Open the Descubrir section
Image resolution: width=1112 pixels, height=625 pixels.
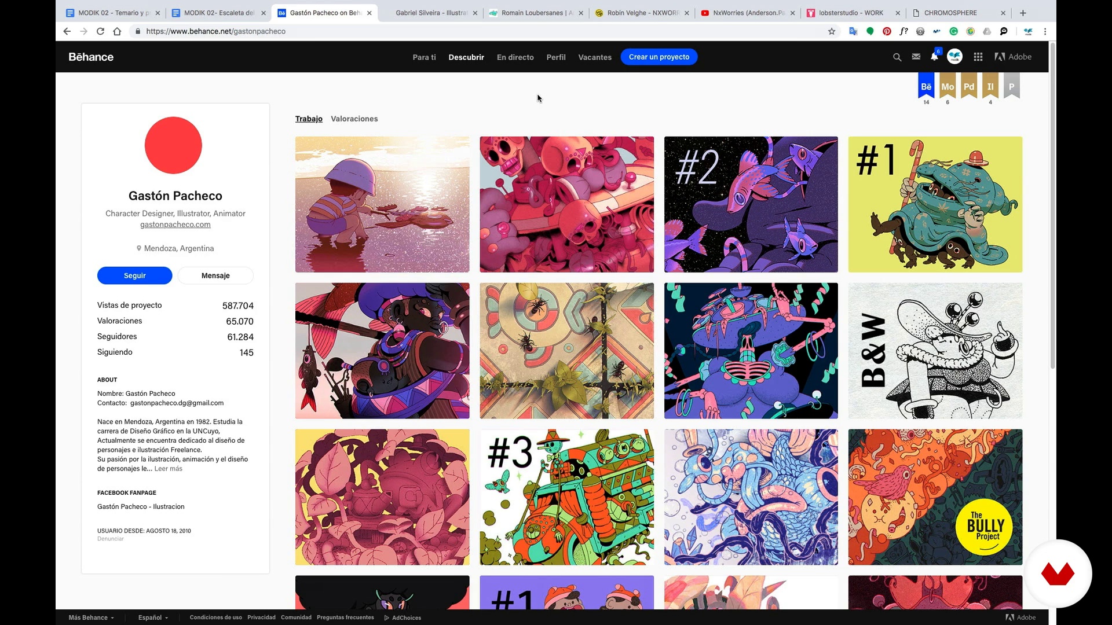pos(466,57)
